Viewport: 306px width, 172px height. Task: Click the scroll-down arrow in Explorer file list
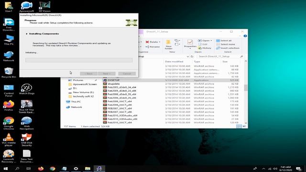(x=246, y=123)
